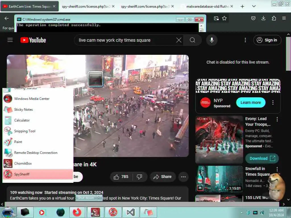Open a new browser tab
291x218 pixels.
pyautogui.click(x=242, y=6)
